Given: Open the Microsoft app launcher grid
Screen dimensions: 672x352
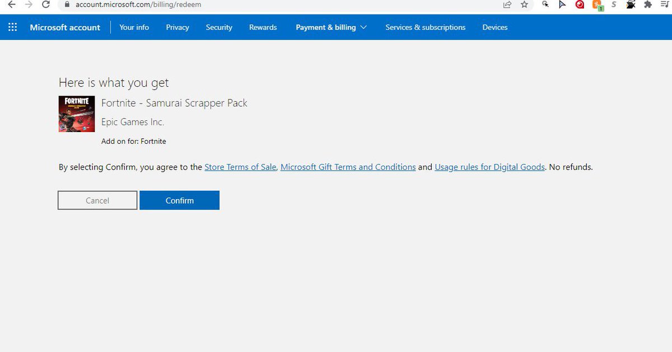Looking at the screenshot, I should pyautogui.click(x=13, y=27).
